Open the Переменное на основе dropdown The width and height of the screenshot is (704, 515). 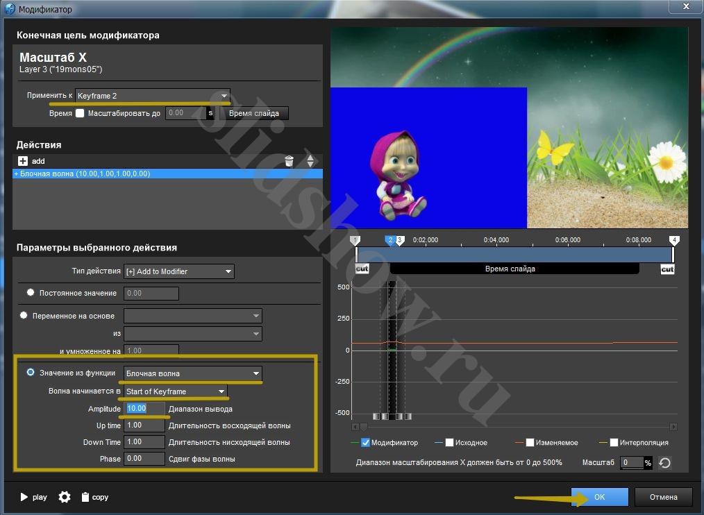(192, 316)
